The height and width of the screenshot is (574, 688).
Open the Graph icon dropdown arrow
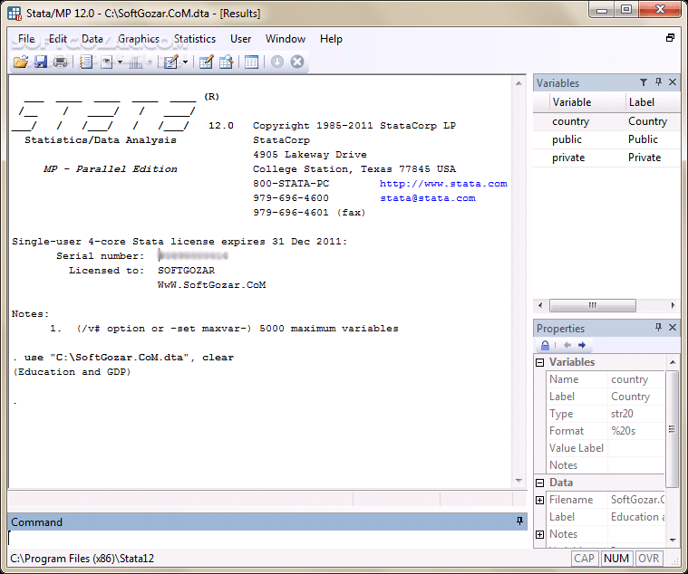pos(150,62)
